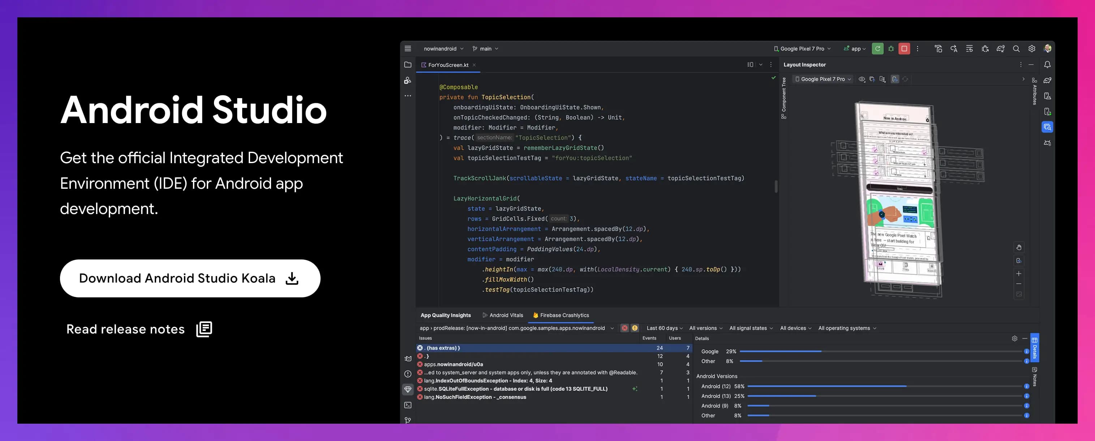This screenshot has width=1095, height=441.
Task: Expand the main branch dropdown
Action: coord(485,48)
